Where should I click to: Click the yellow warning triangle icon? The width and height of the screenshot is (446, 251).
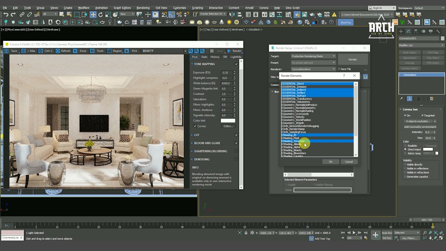click(334, 14)
